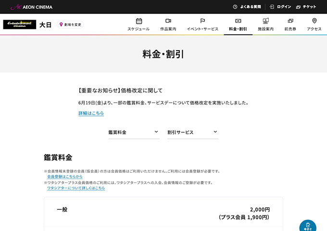Click the 前売券 ticket icon

pos(290,21)
